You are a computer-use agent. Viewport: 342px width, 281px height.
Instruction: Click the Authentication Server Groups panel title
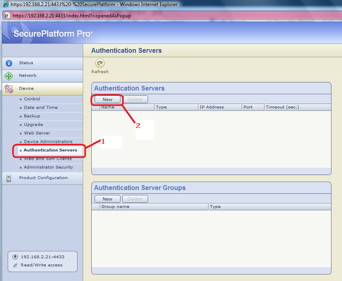[x=140, y=188]
